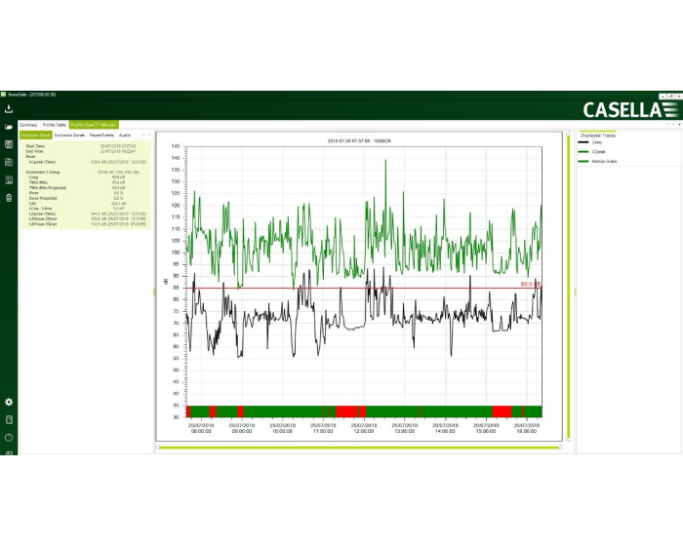Click the third sidebar icon below the folder
This screenshot has width=683, height=546.
point(9,144)
